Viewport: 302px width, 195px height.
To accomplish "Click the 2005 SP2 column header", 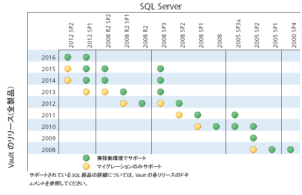I will click(x=257, y=35).
